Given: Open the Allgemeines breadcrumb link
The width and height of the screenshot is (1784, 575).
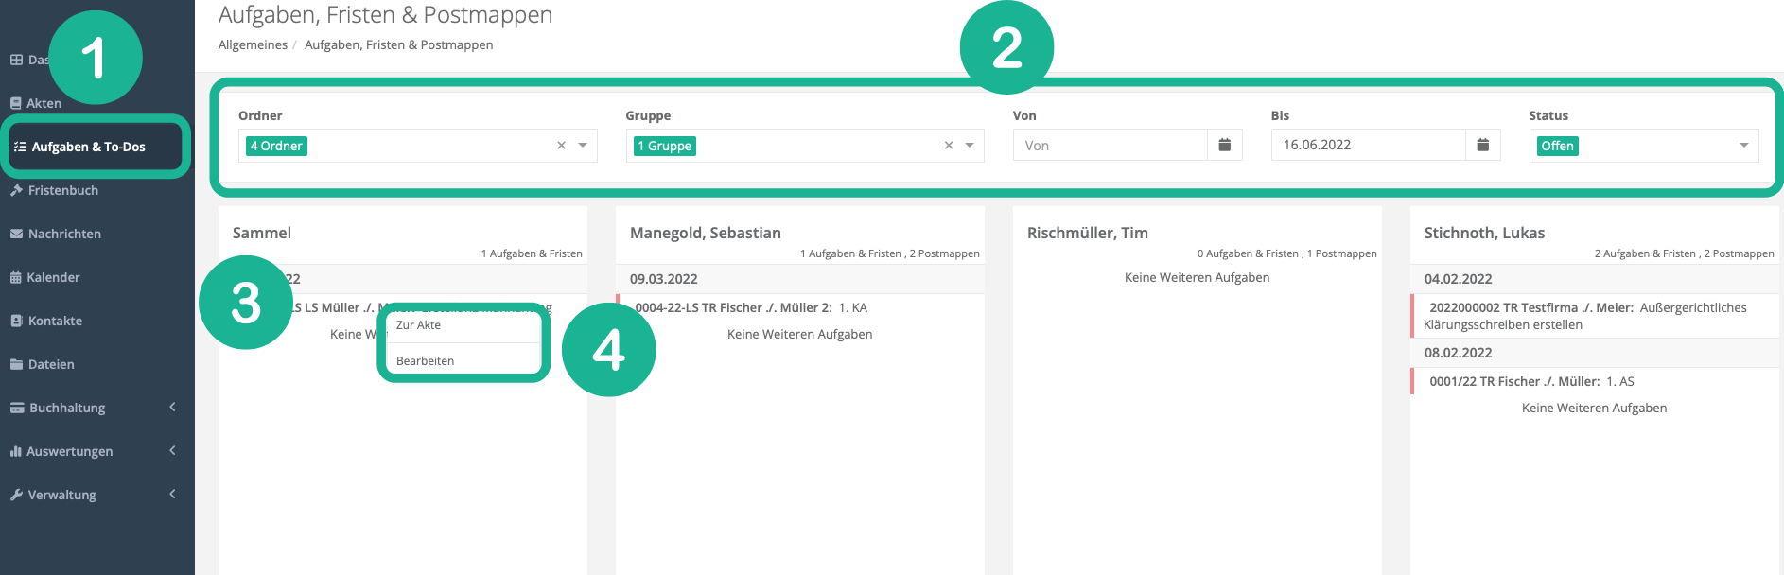Looking at the screenshot, I should pyautogui.click(x=253, y=44).
